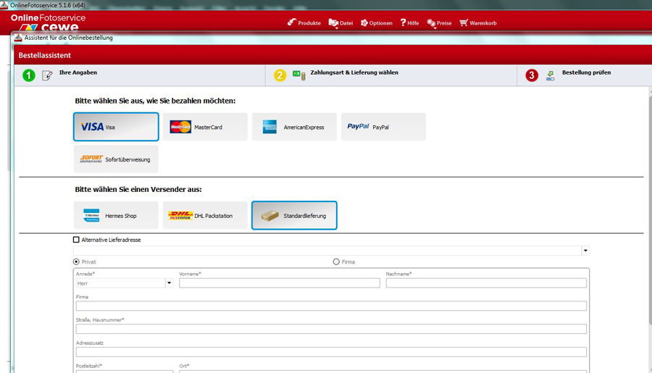Screen dimensions: 652x373
Task: Click the vertical scrollbar of the form
Action: 650,210
